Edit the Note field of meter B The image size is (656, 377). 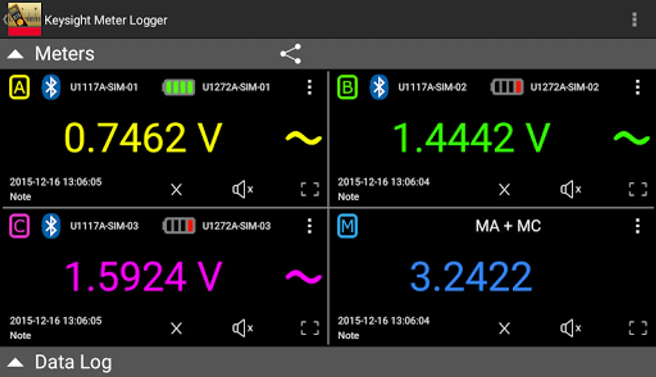pos(349,196)
